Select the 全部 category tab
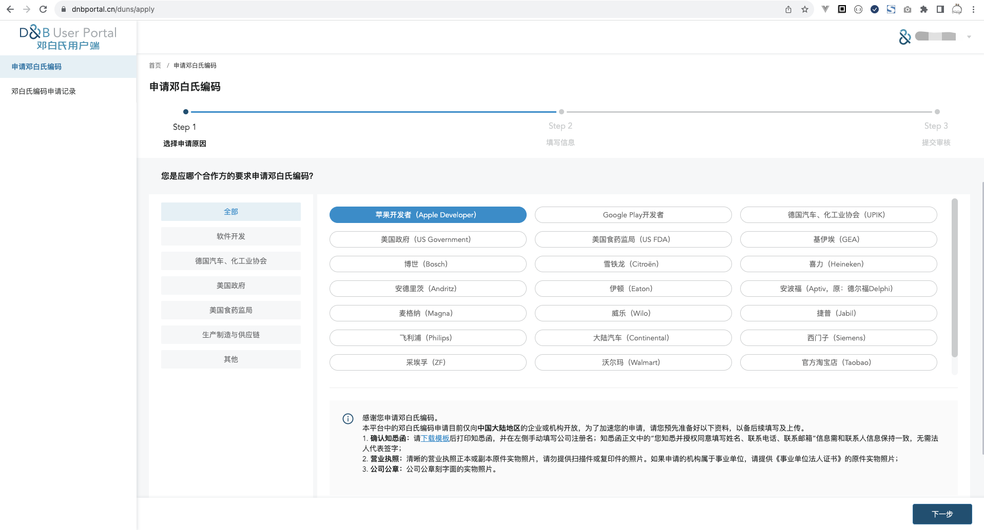 pos(231,212)
